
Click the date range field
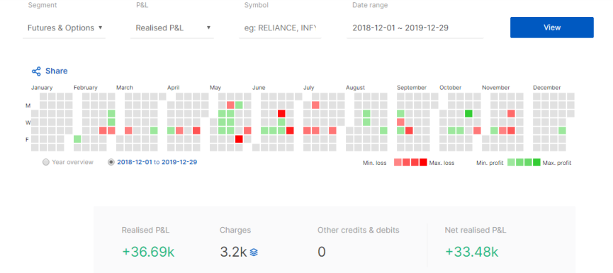pos(415,28)
